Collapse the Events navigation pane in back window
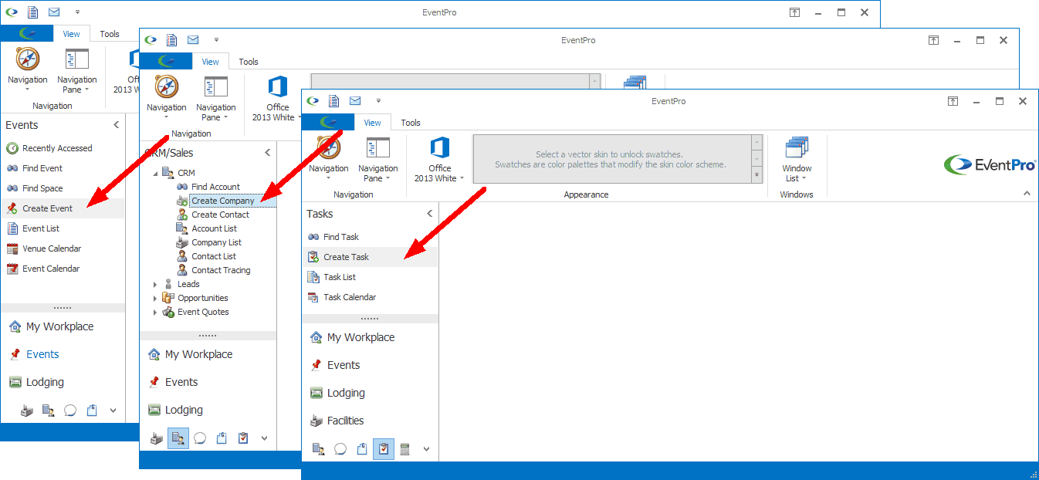Screen dimensions: 1039x480 click(117, 125)
